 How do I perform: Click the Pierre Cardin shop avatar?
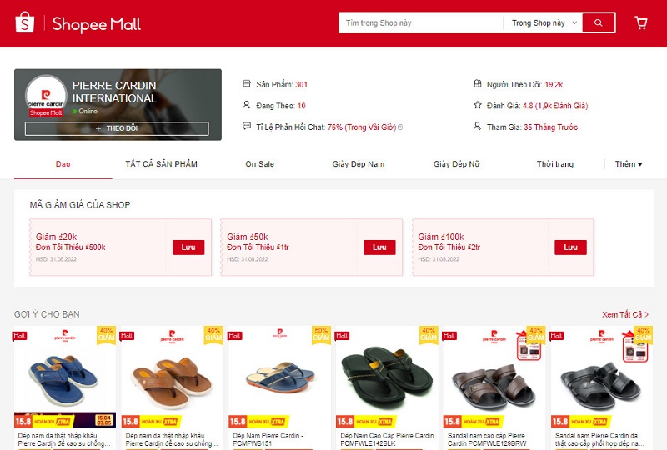[x=46, y=96]
